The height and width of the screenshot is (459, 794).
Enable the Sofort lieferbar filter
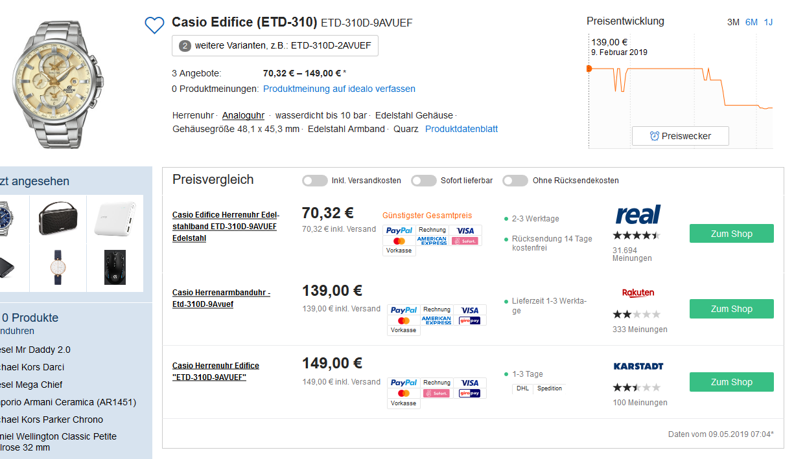424,181
